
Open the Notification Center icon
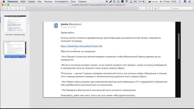point(189,2)
